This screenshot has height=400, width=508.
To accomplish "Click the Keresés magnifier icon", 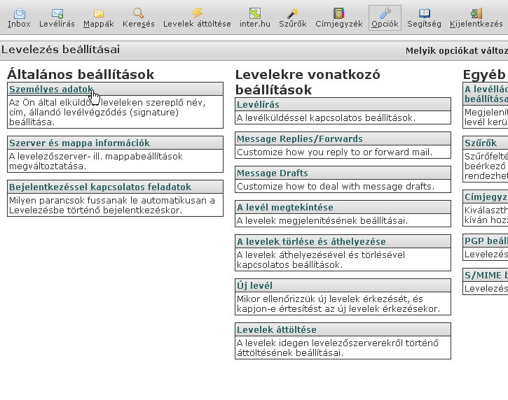I will point(138,13).
